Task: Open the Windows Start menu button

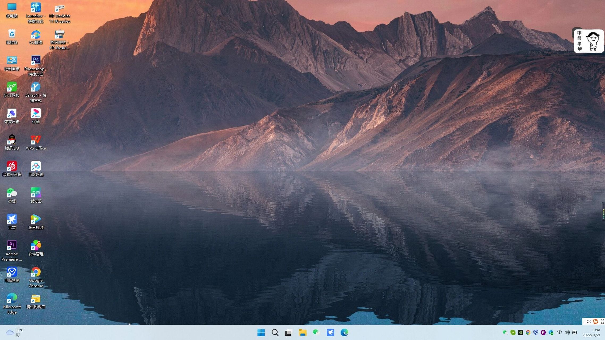Action: (261, 332)
